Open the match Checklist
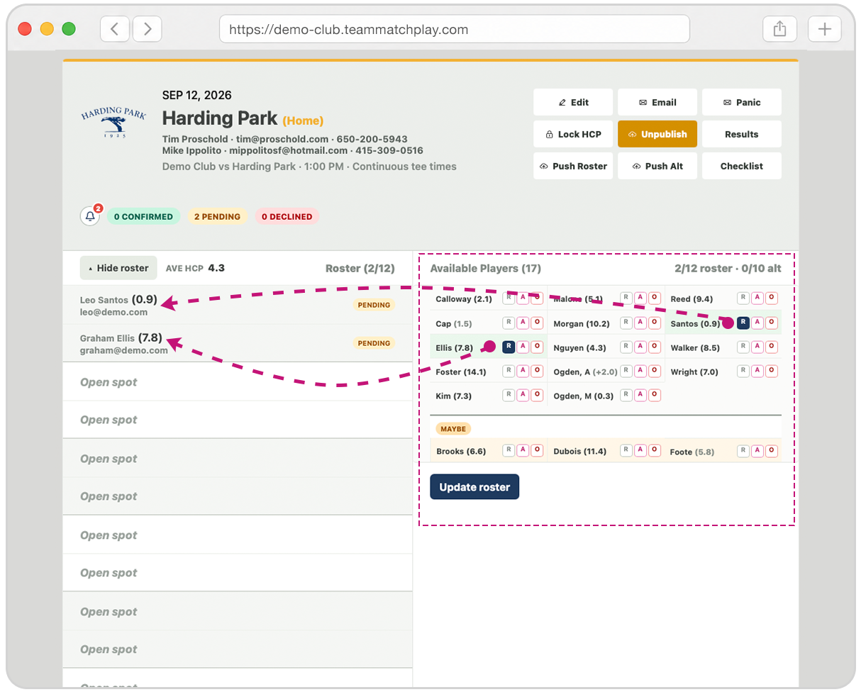The image size is (861, 692). click(x=742, y=166)
